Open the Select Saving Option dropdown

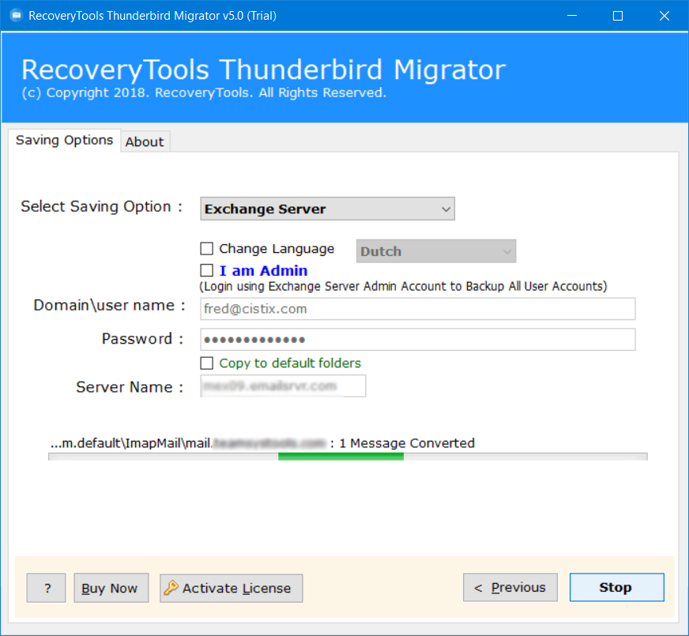click(x=327, y=209)
